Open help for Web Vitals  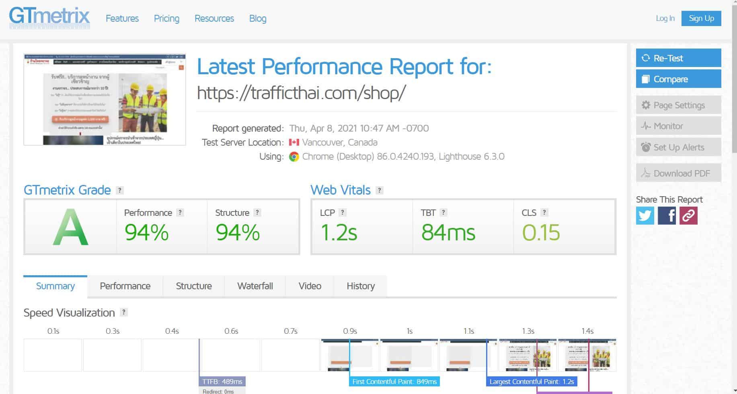click(379, 190)
